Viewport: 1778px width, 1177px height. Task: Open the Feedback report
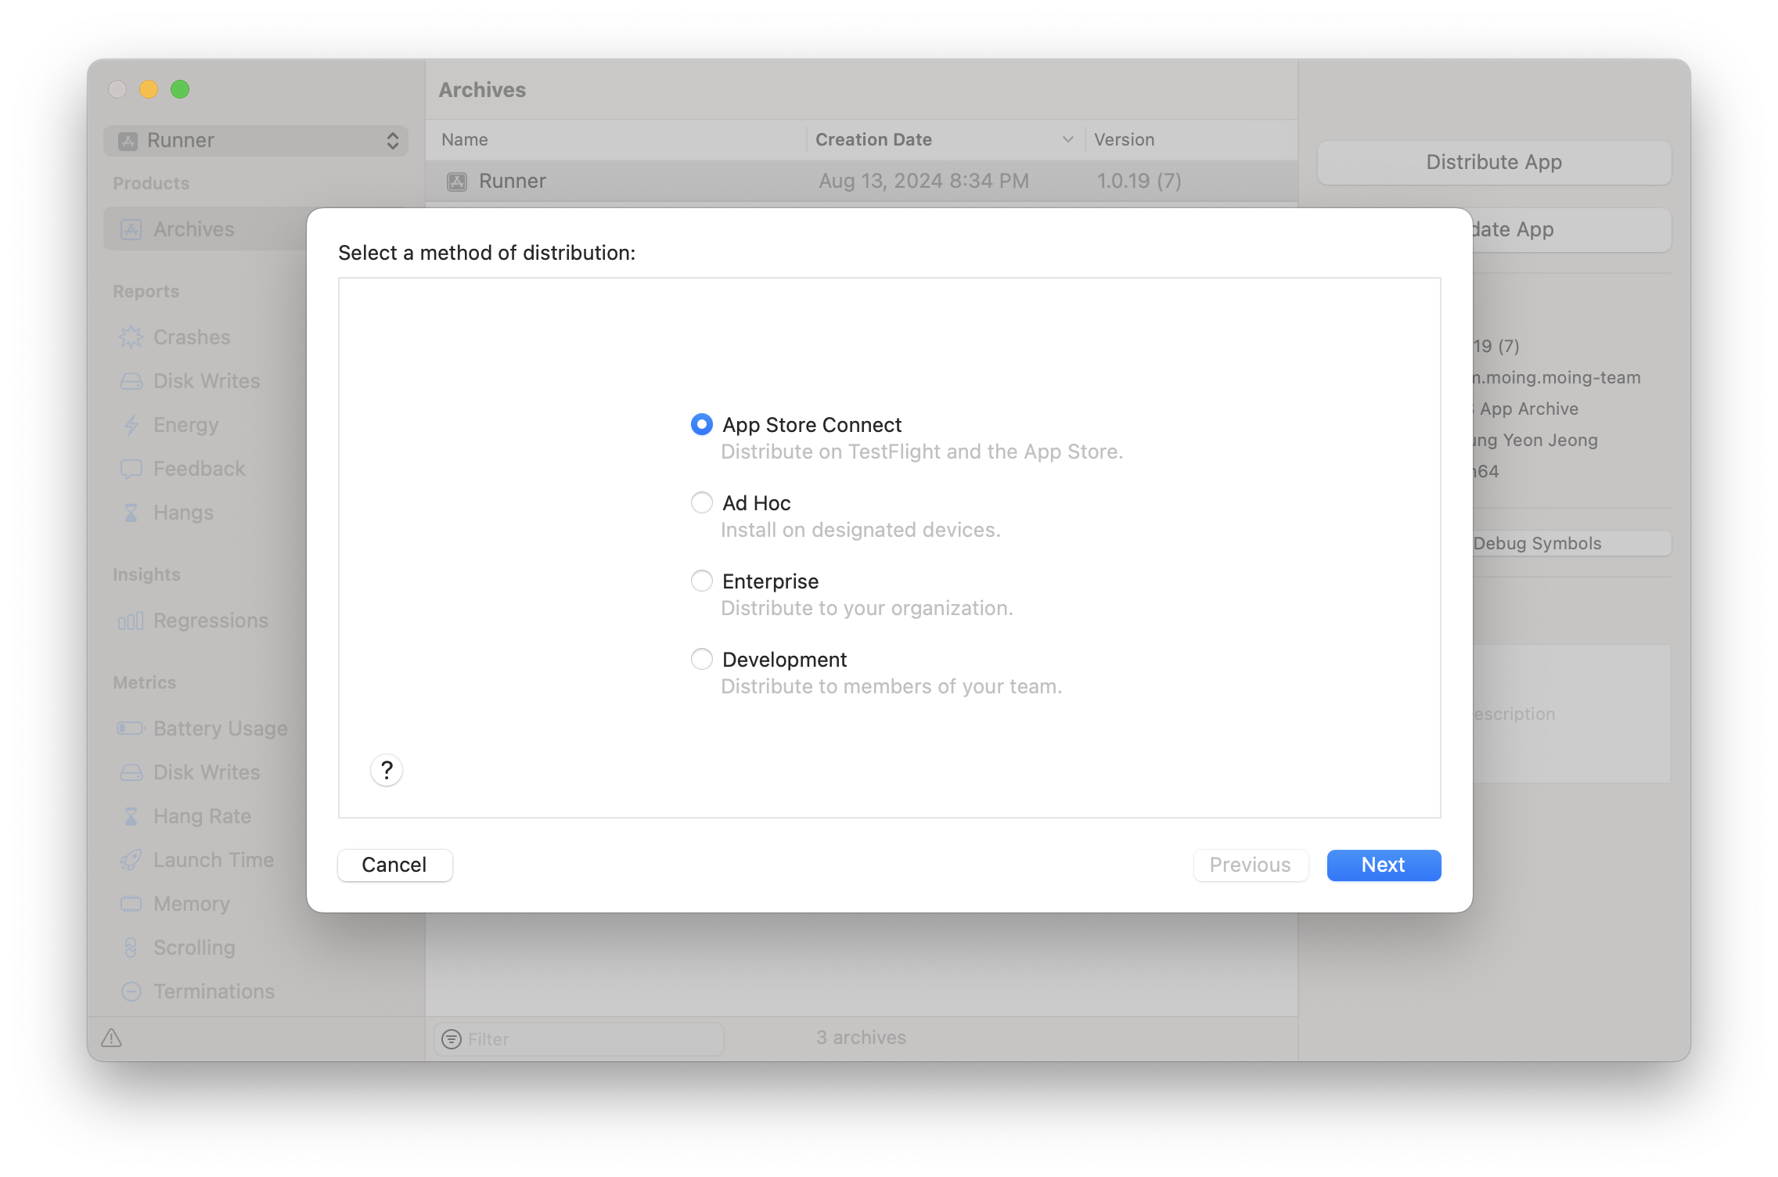(x=199, y=469)
